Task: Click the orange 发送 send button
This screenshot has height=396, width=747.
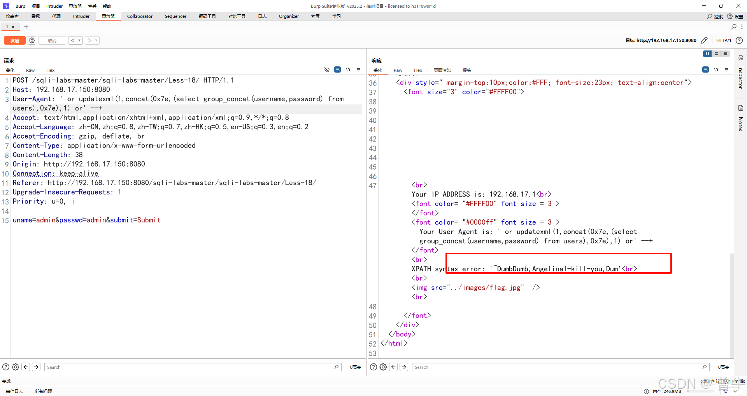Action: [14, 40]
